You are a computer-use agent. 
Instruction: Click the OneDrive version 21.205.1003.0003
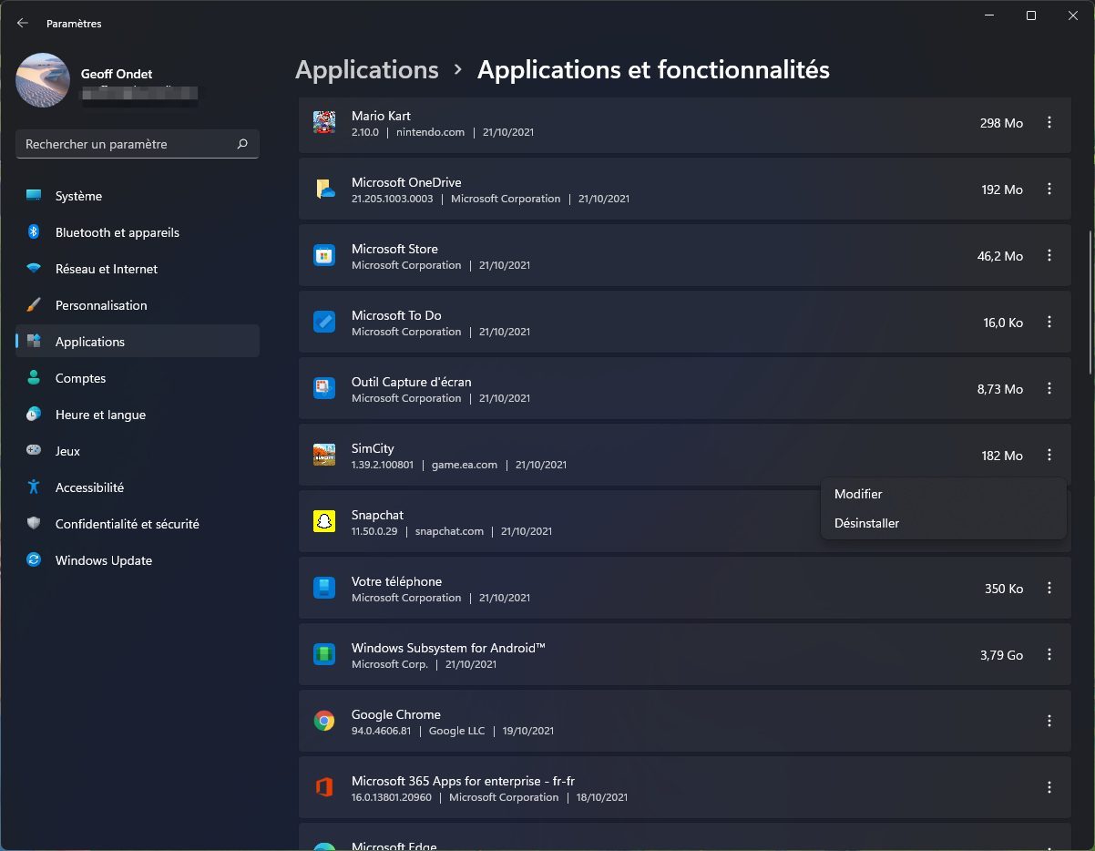[x=393, y=199]
